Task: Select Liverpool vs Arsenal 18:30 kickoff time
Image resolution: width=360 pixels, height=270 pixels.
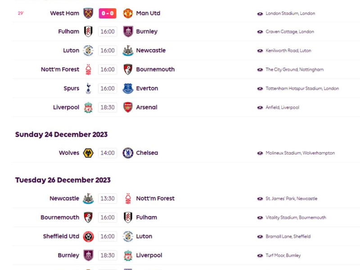Action: click(x=108, y=108)
